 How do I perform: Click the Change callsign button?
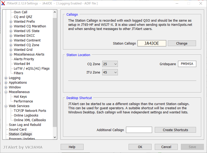pos(182,43)
